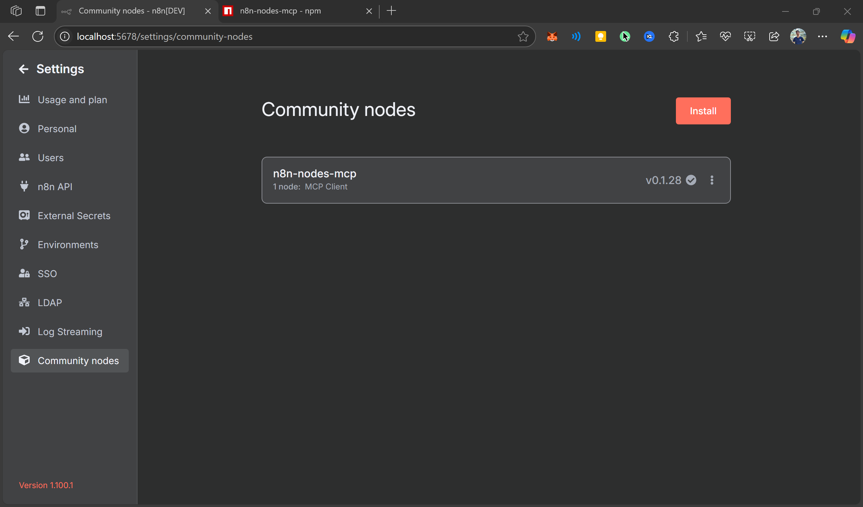Open SSO settings page
This screenshot has height=507, width=863.
[x=69, y=274]
